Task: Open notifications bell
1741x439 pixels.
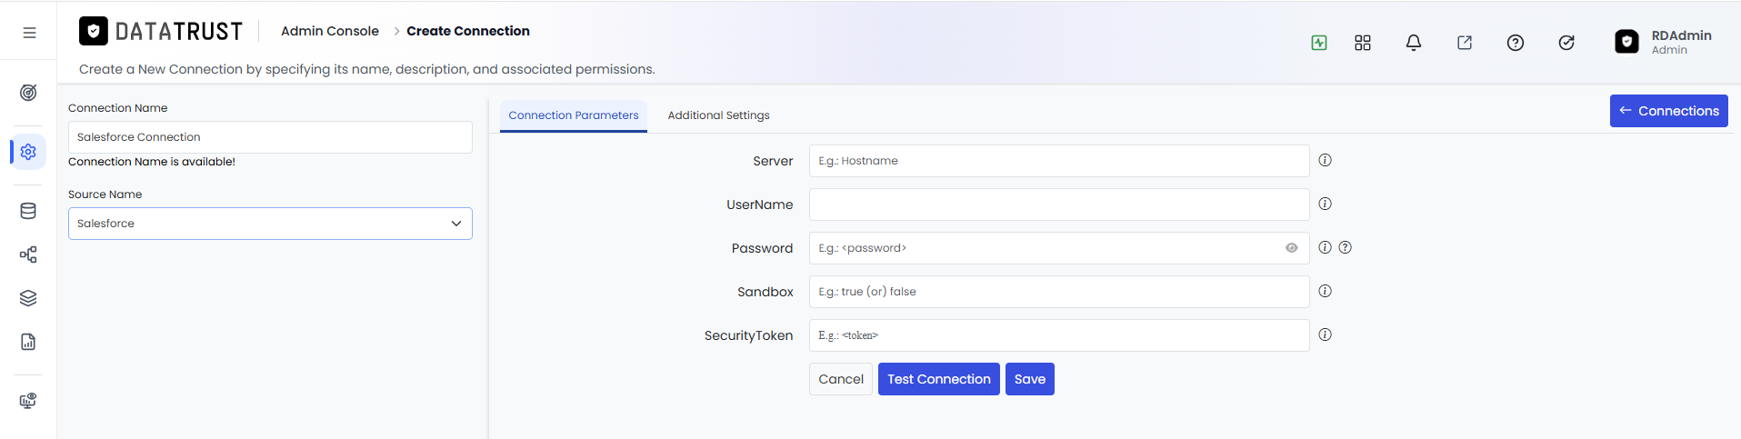Action: 1414,43
